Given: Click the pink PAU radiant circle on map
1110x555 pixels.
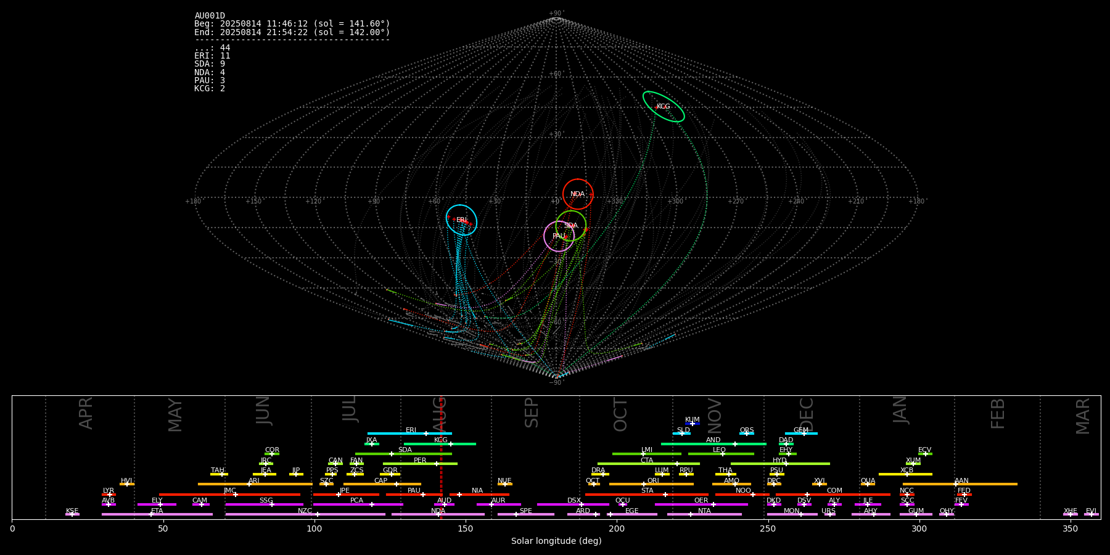Looking at the screenshot, I should pyautogui.click(x=559, y=236).
